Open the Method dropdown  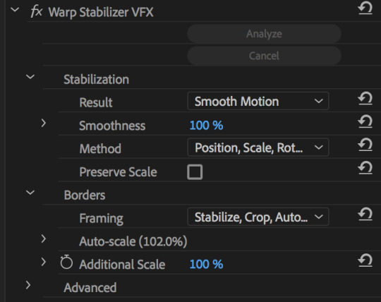point(258,147)
